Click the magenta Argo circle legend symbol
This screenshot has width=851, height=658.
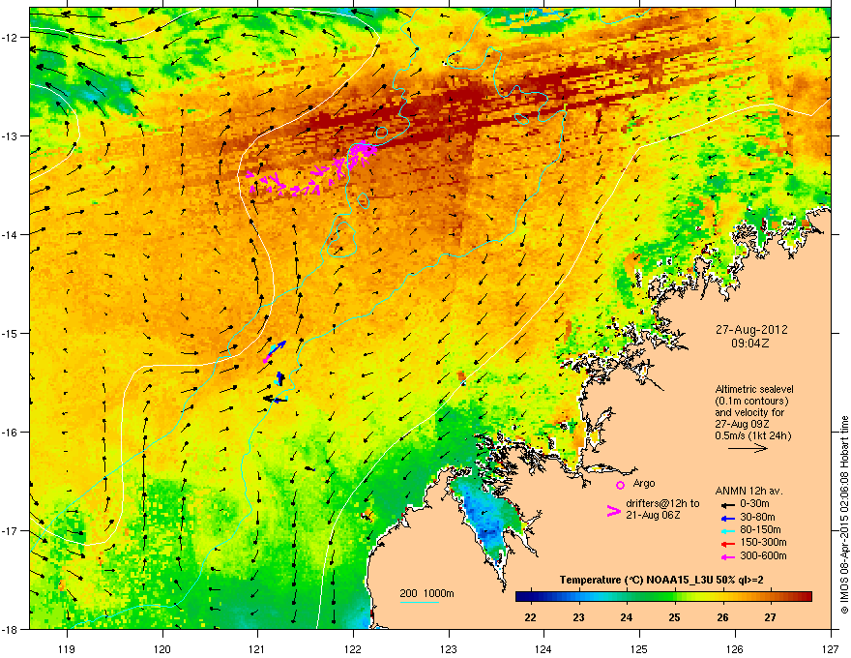pyautogui.click(x=620, y=485)
